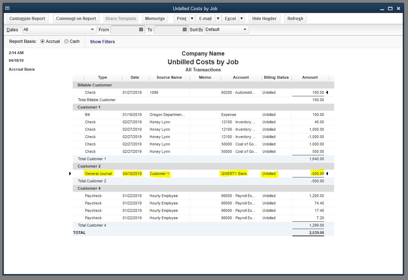Click the arrow beside the -500.00 amount

tap(327, 173)
